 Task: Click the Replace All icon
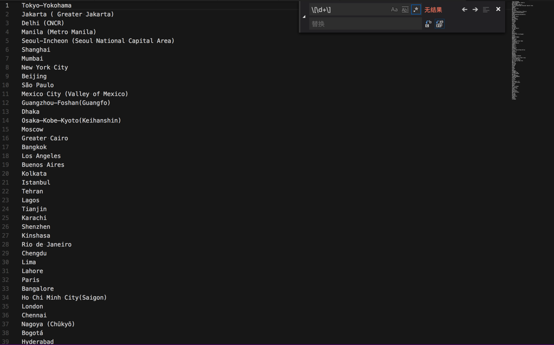tap(439, 24)
